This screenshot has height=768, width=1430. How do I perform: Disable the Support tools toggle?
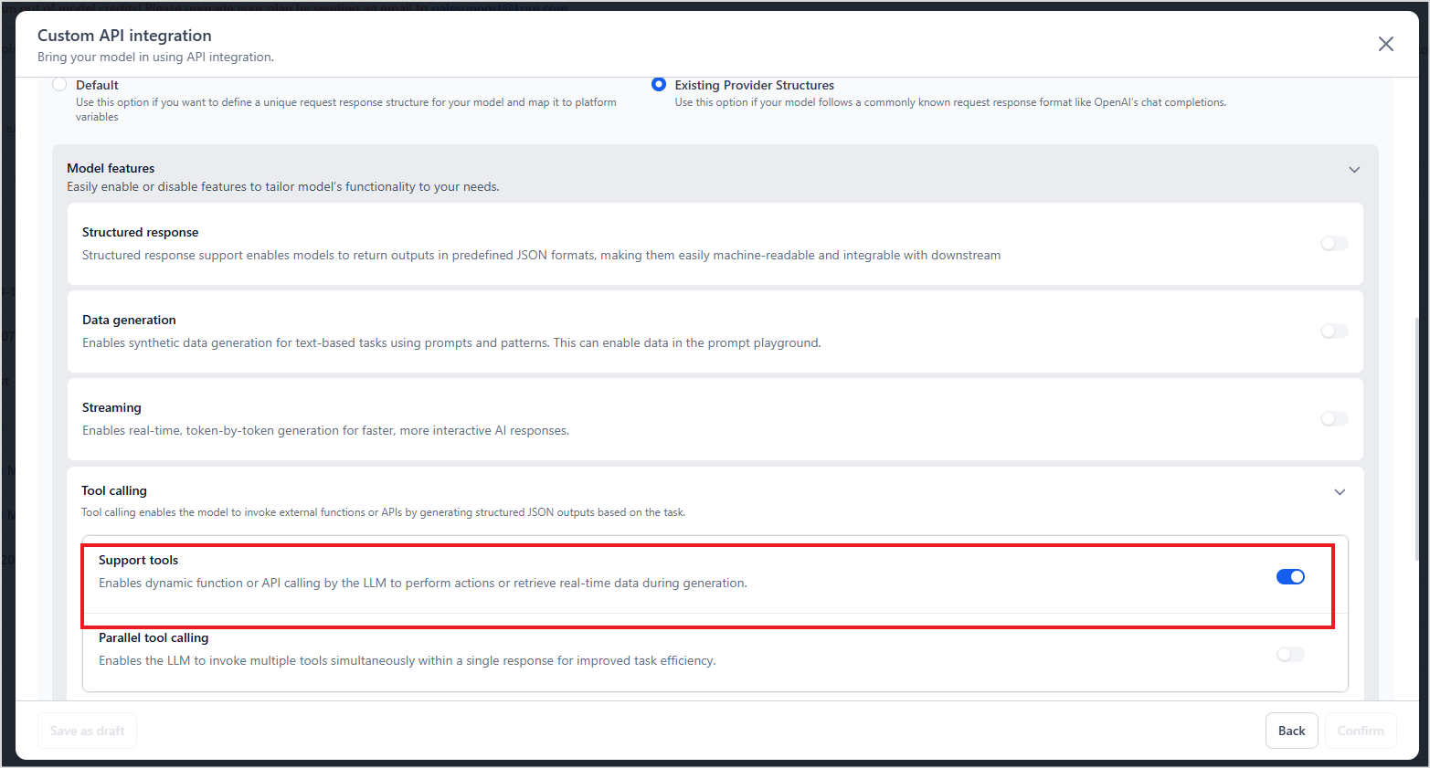point(1289,577)
